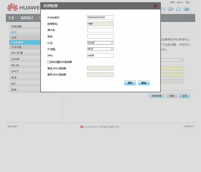Save the new profile with 保存 button
The image size is (201, 172).
pos(130,83)
